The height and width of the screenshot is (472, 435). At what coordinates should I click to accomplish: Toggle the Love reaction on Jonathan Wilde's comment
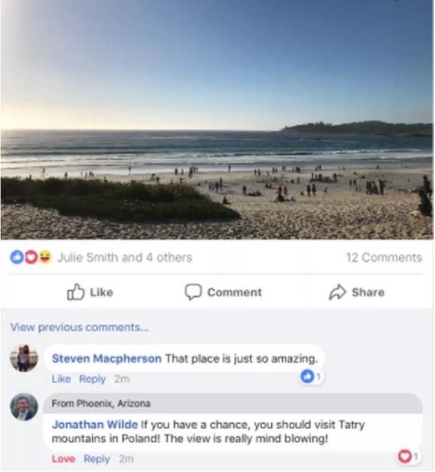coord(63,459)
